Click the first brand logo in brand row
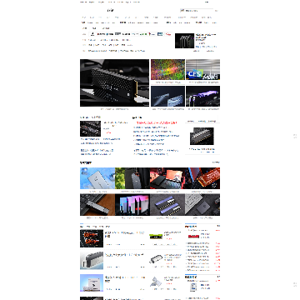Viewport: 300px width, 300px height. click(x=92, y=34)
